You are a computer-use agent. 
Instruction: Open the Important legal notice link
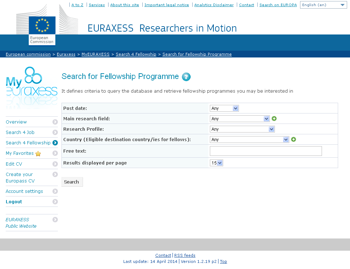pyautogui.click(x=166, y=5)
